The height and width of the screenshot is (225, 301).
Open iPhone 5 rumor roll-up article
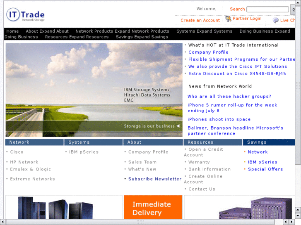click(232, 108)
